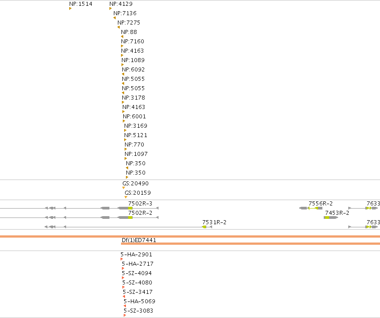Click the red arrowhead under 5-SZ-3083
This screenshot has height=318, width=380.
[125, 315]
